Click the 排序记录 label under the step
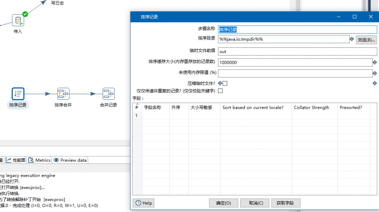Image resolution: width=379 pixels, height=212 pixels. point(18,105)
